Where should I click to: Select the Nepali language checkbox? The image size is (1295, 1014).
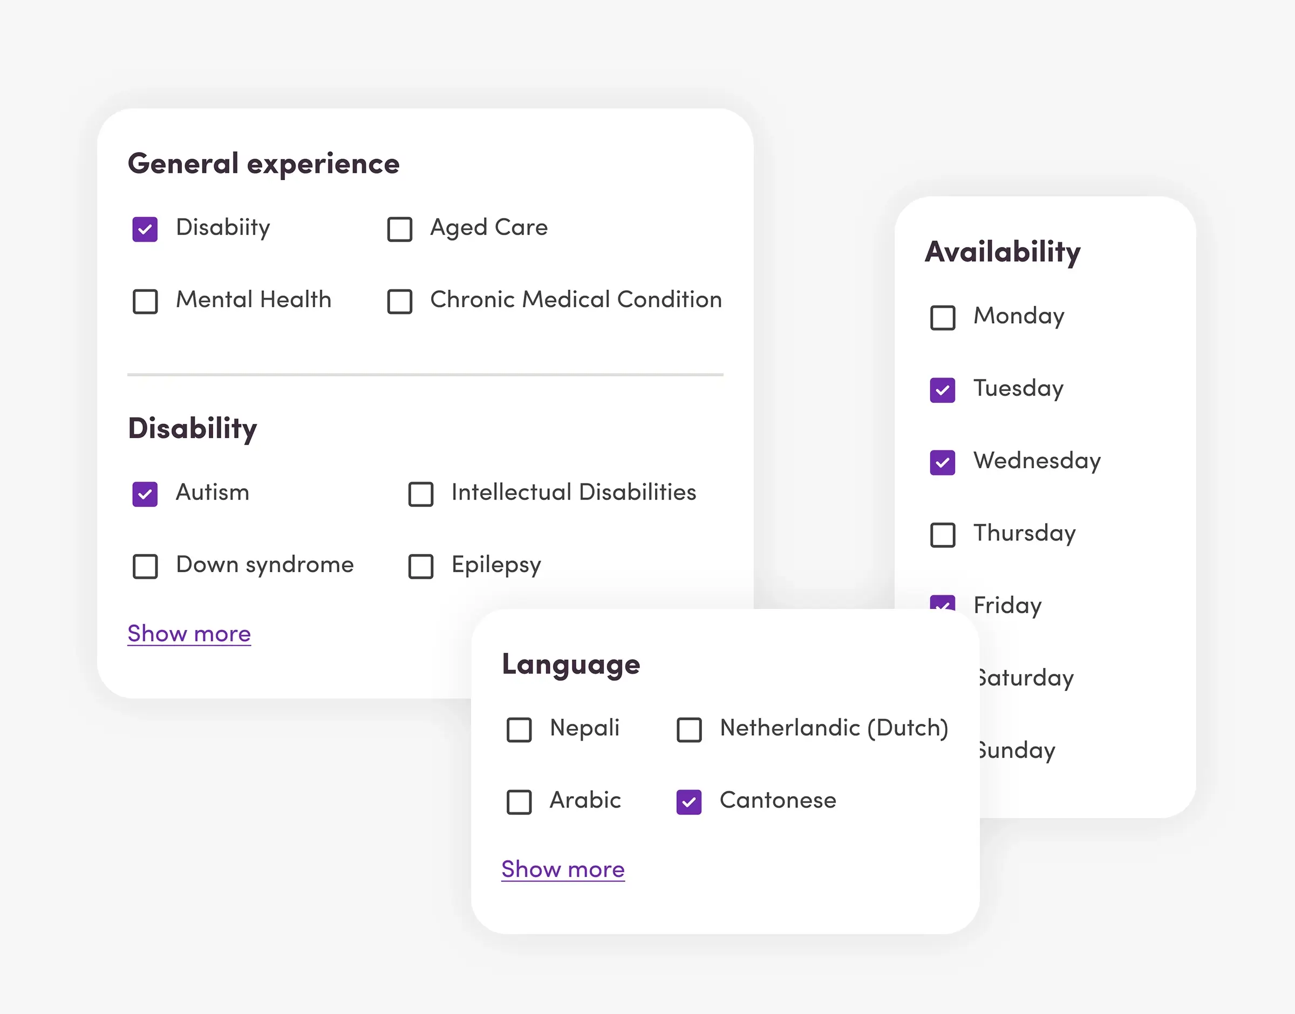click(x=519, y=730)
